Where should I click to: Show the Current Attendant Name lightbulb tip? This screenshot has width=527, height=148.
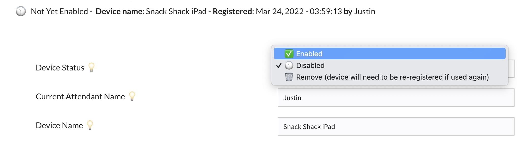(132, 96)
